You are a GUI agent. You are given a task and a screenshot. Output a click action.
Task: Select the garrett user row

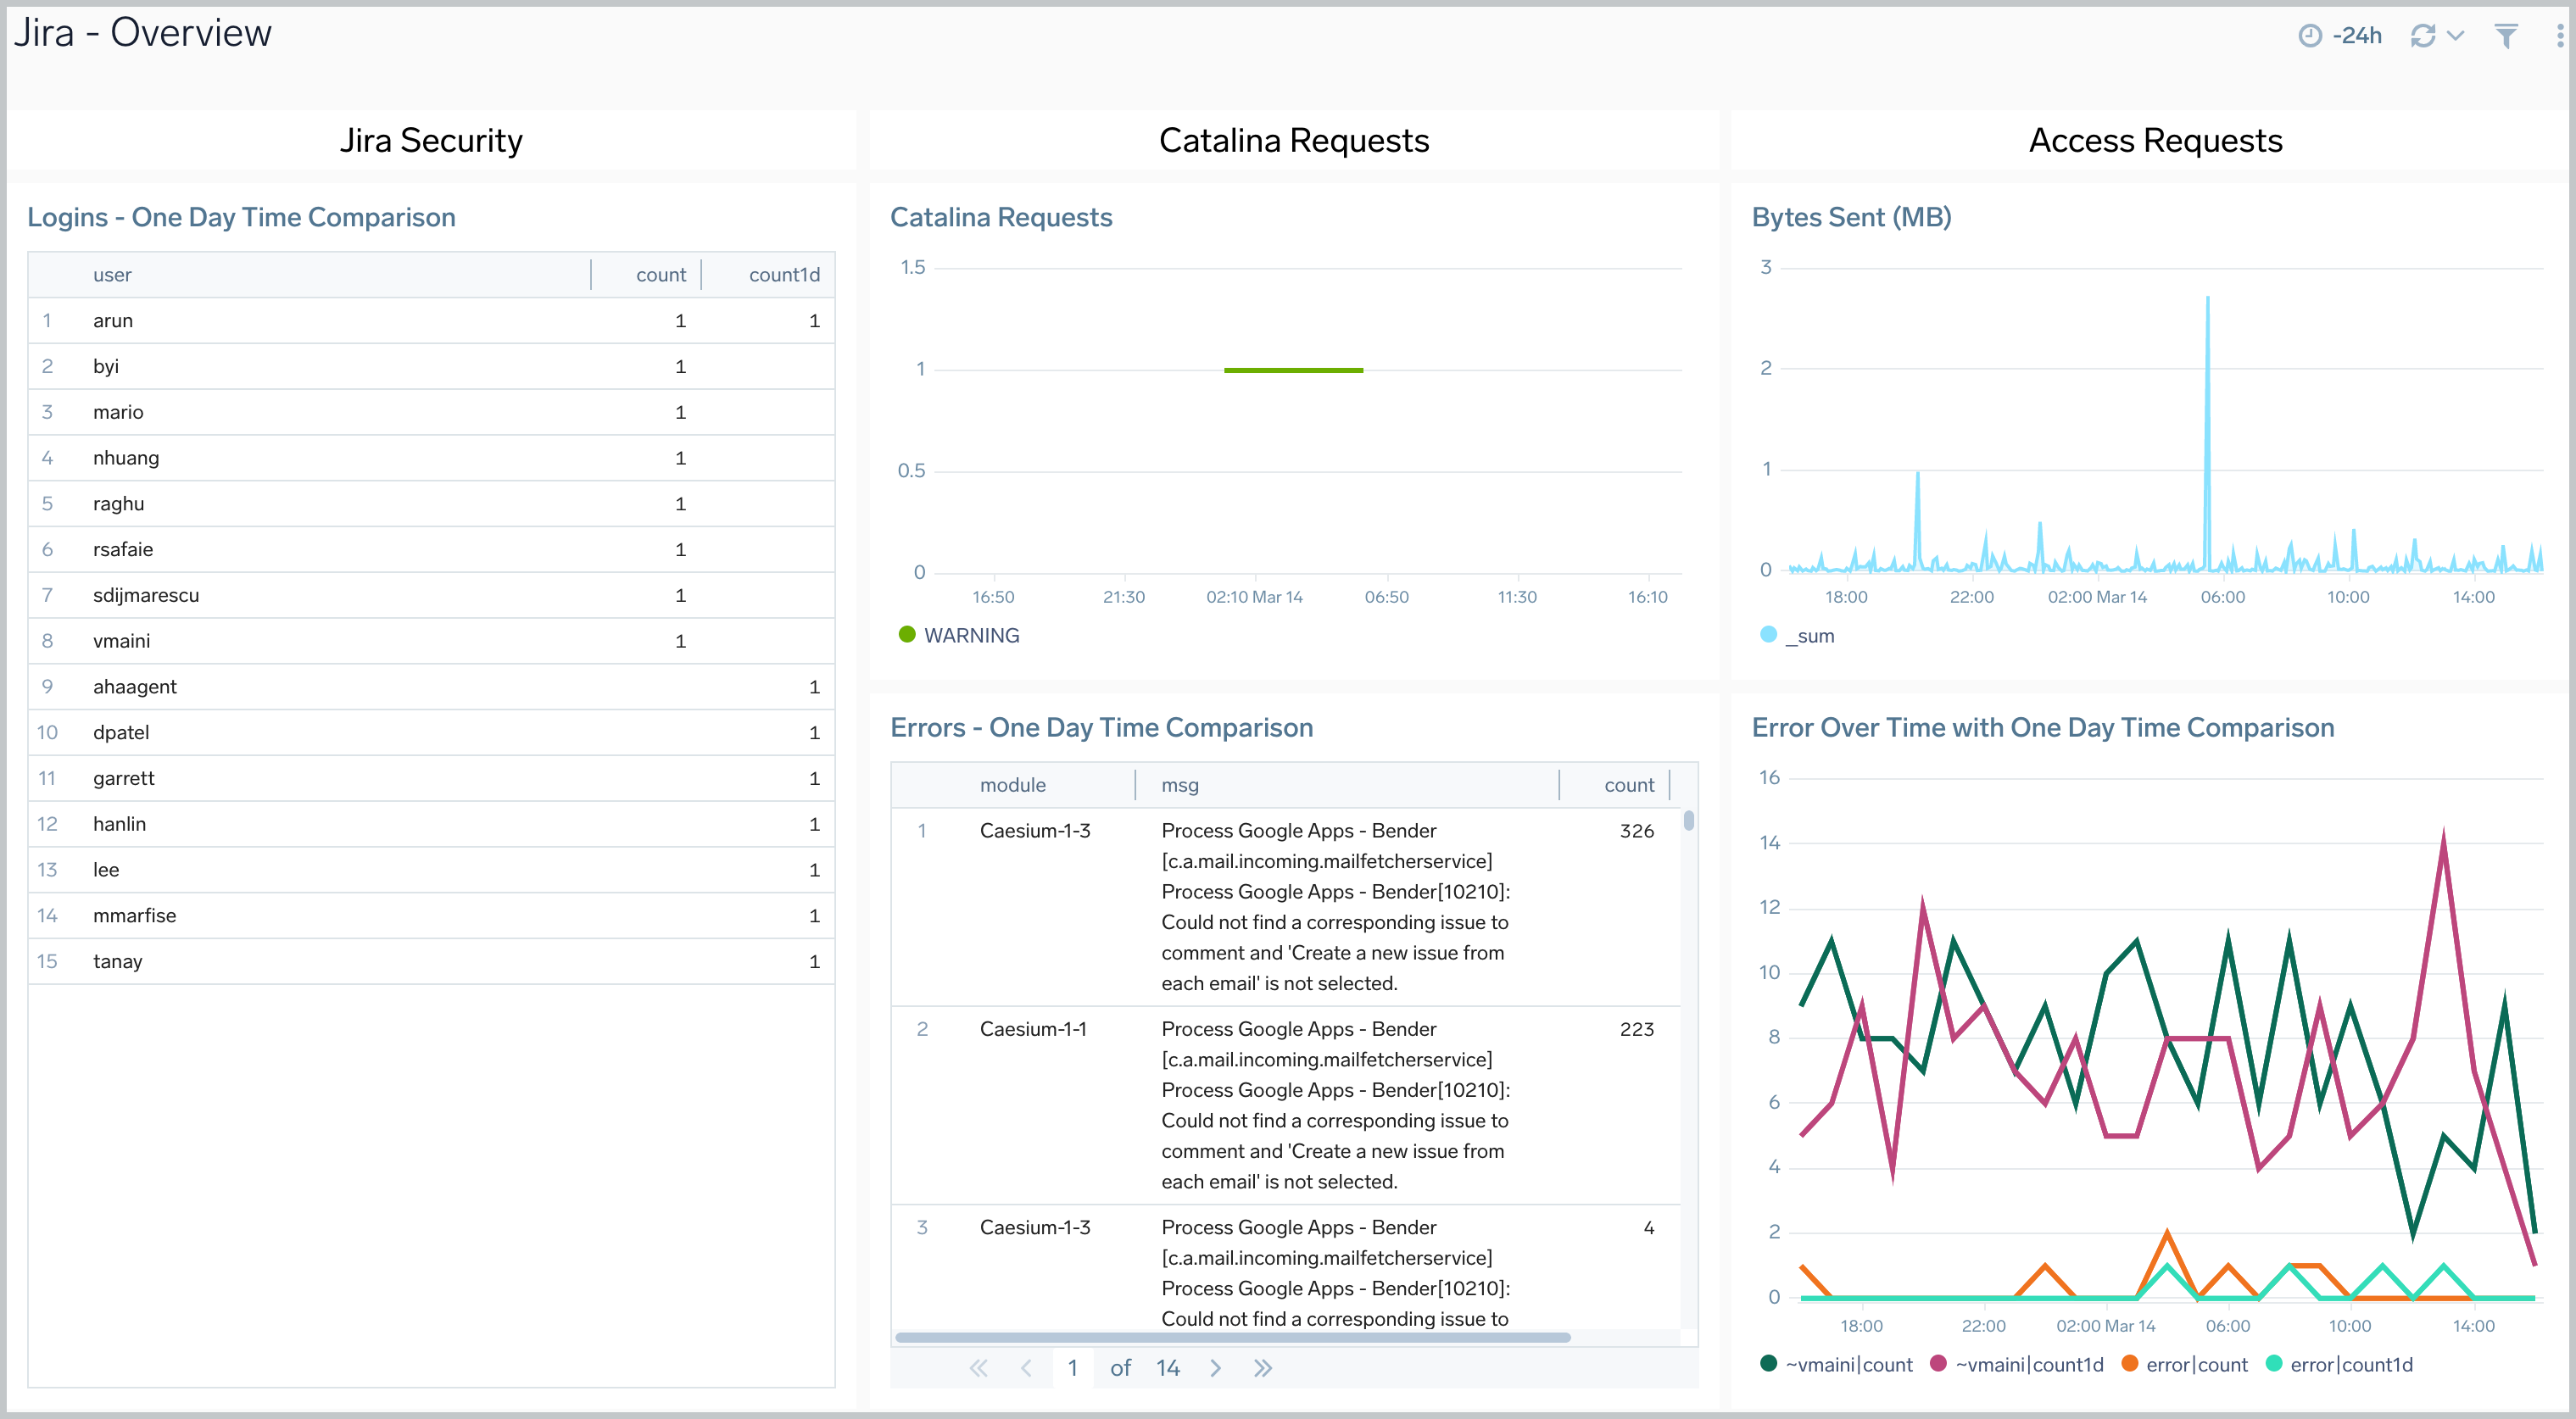431,778
